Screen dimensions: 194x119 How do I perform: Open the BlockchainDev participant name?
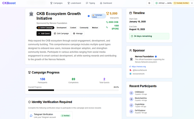point(141,98)
